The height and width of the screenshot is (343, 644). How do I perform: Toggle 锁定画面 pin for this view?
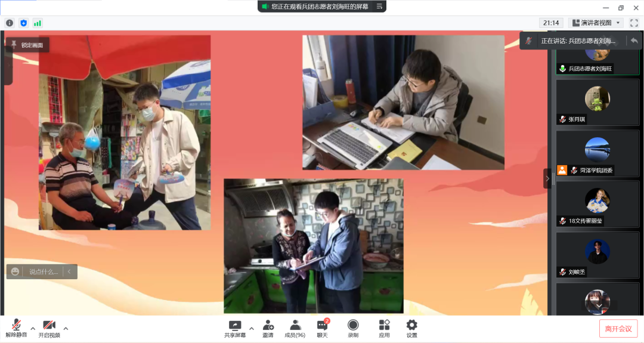pos(27,45)
